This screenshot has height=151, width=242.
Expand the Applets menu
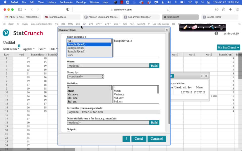pos(29,49)
